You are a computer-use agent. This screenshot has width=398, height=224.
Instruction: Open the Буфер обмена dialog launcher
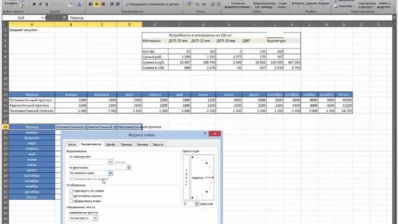point(28,12)
